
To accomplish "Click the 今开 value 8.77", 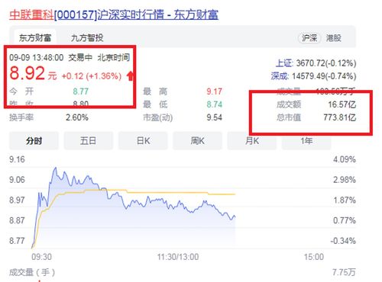I will coord(80,91).
